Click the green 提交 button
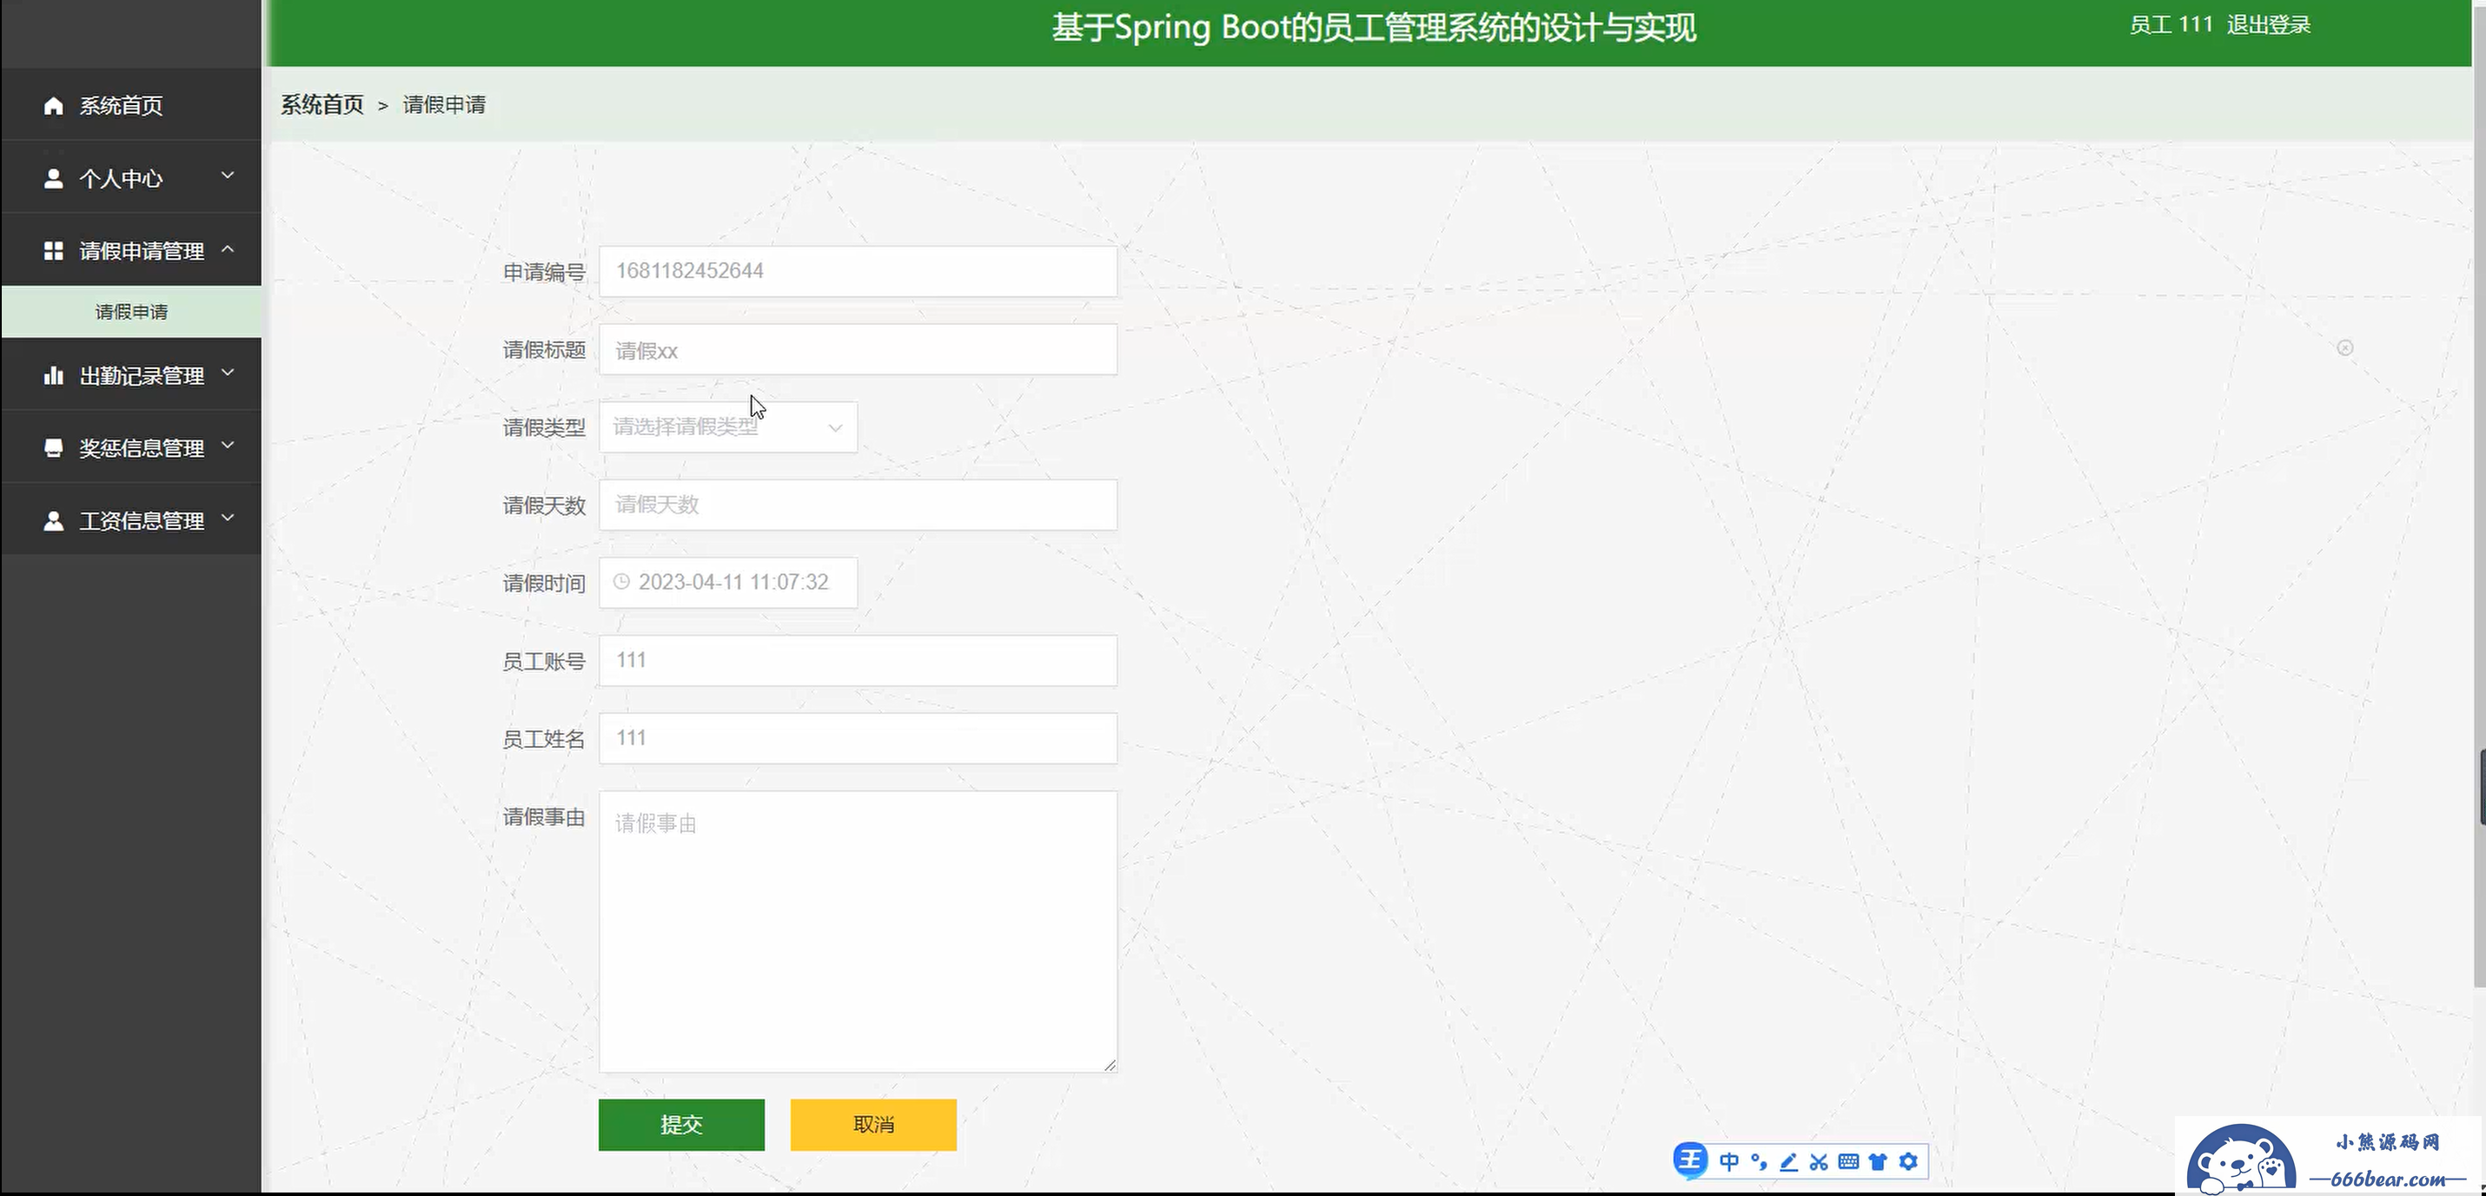This screenshot has width=2486, height=1196. click(681, 1125)
